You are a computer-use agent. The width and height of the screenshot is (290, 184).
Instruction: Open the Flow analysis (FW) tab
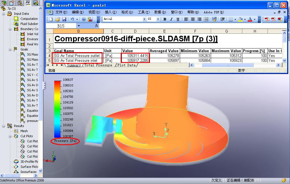point(28,3)
